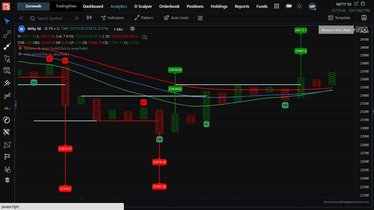Open the Indicators panel

point(112,18)
